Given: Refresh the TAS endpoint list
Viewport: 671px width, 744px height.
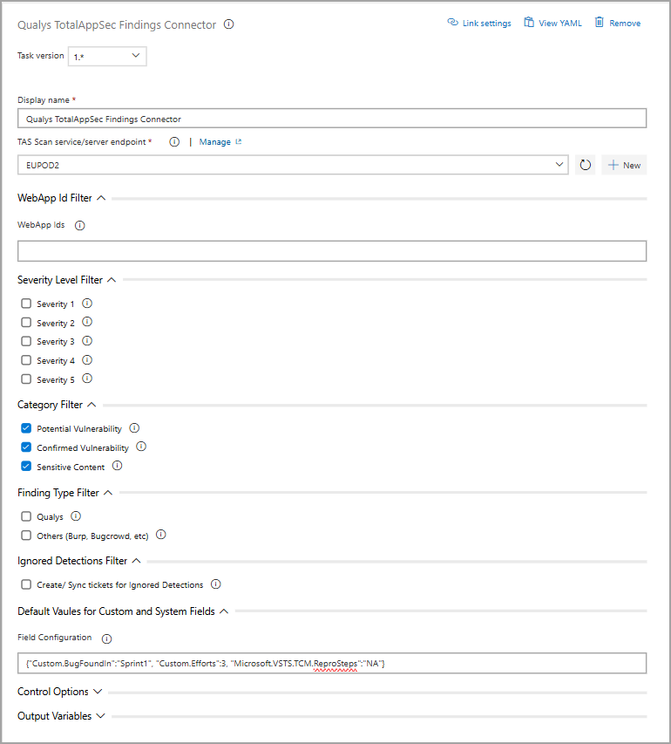Looking at the screenshot, I should [585, 164].
